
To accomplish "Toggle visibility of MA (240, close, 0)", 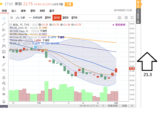I will [32, 31].
